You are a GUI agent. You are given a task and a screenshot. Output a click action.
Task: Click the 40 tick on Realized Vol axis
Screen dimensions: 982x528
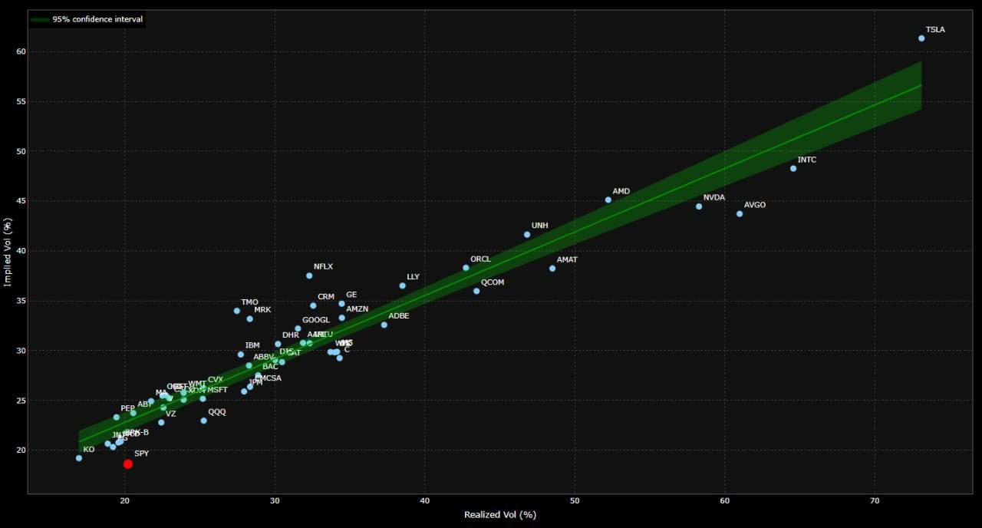pos(425,500)
